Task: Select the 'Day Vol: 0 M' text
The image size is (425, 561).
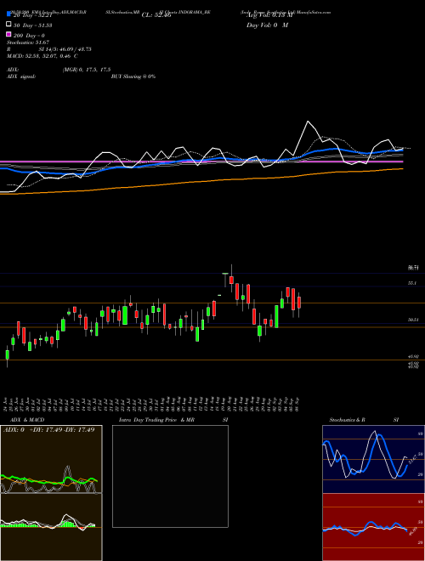Action: (267, 25)
